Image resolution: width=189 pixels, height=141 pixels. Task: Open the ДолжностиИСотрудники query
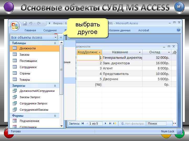pos(34,91)
